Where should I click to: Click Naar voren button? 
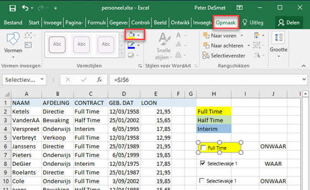tap(219, 36)
